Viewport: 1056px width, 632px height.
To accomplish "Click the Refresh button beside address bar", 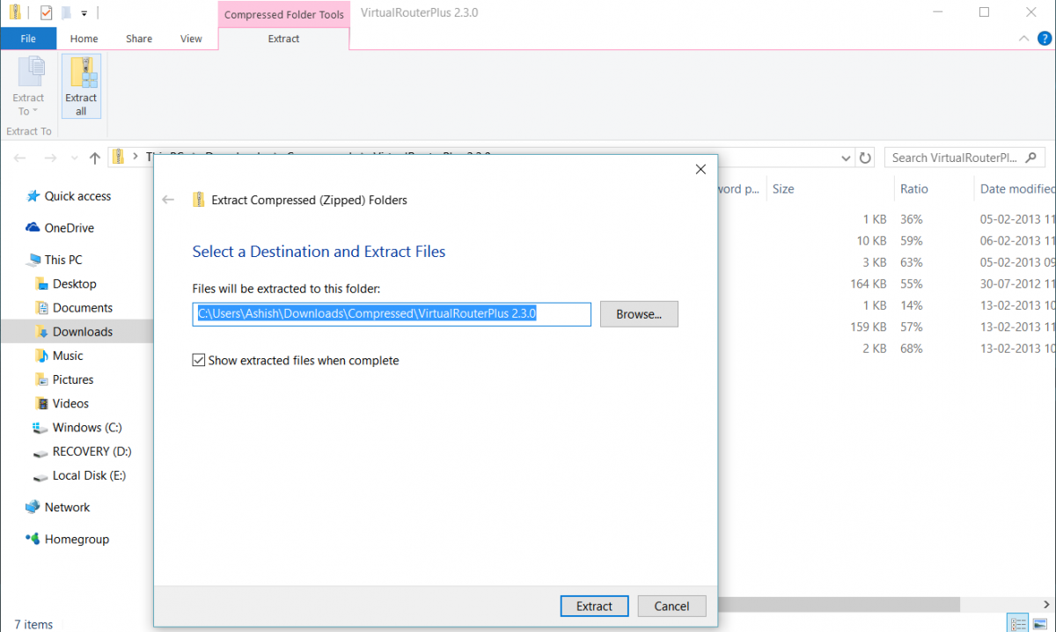I will point(865,158).
